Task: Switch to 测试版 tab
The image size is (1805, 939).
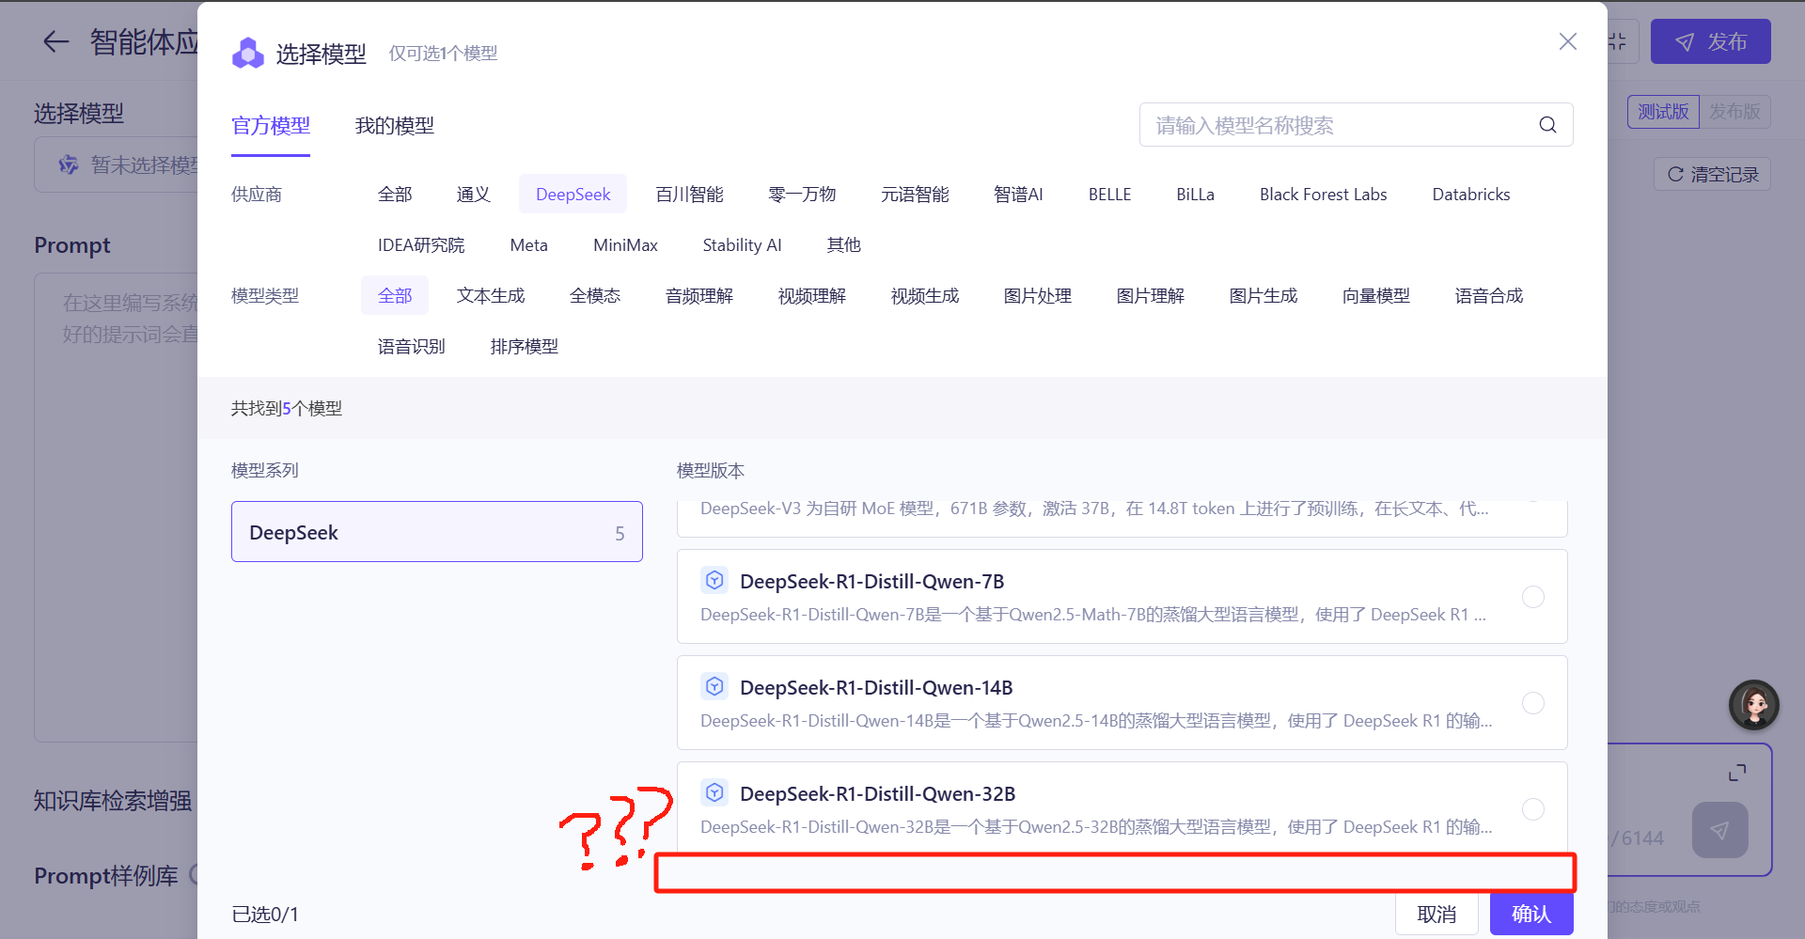Action: [x=1663, y=112]
